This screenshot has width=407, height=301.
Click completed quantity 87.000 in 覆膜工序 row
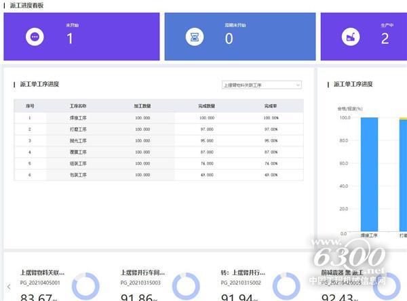tap(207, 152)
